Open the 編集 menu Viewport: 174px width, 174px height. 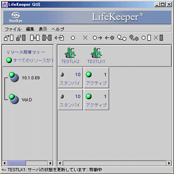point(30,29)
